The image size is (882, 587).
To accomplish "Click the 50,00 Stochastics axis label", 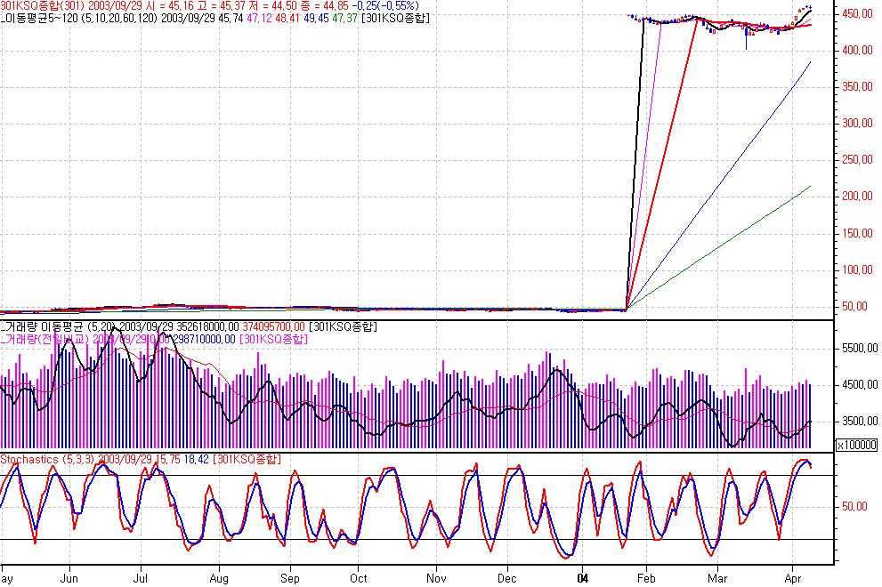I will tap(854, 506).
